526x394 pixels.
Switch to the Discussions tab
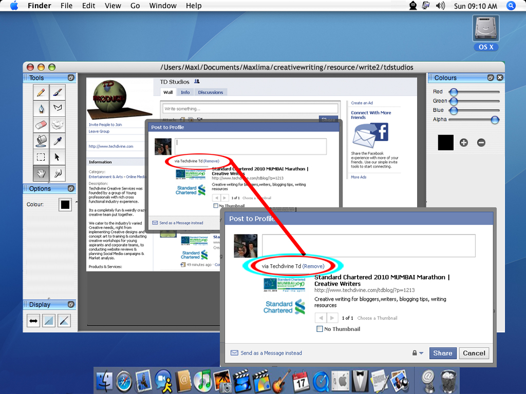click(211, 92)
